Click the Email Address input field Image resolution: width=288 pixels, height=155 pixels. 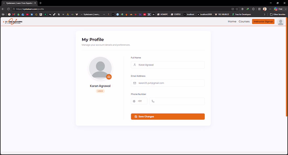point(168,83)
